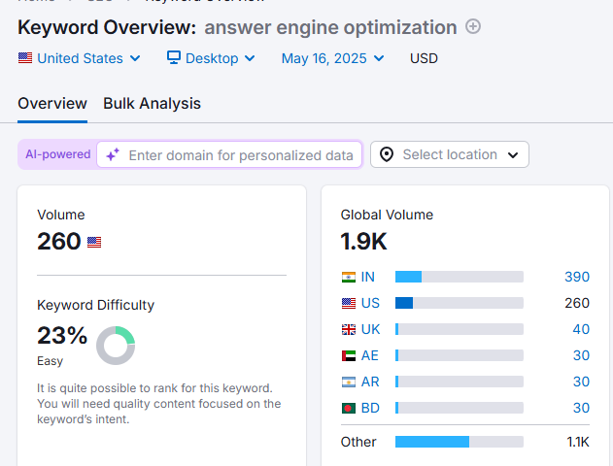
Task: Click the Keyword Difficulty donut chart
Action: (x=116, y=346)
